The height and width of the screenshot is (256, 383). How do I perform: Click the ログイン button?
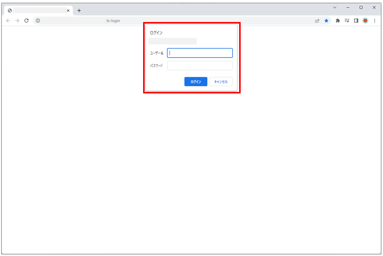tap(196, 81)
